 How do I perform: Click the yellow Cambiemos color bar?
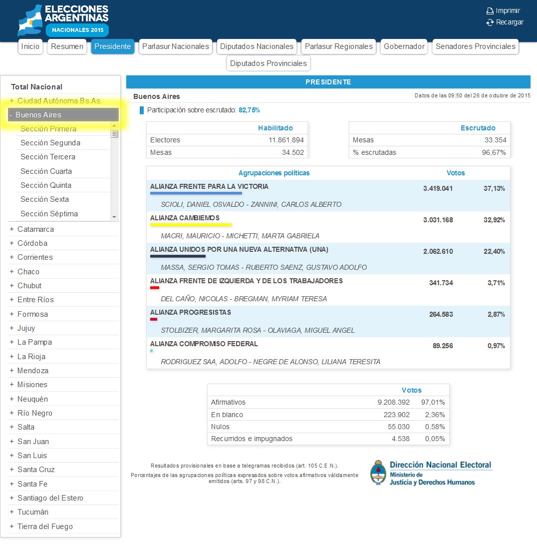[x=191, y=225]
